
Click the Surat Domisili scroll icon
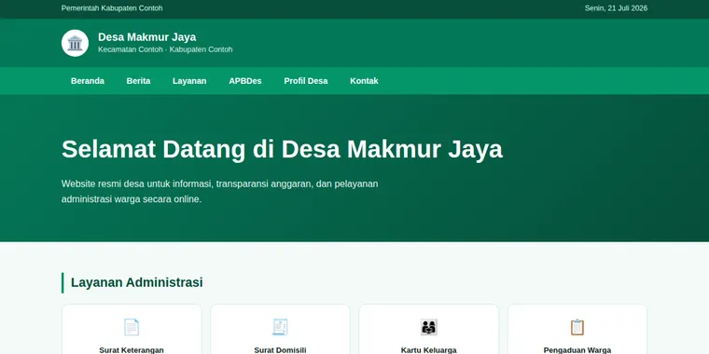pyautogui.click(x=280, y=327)
